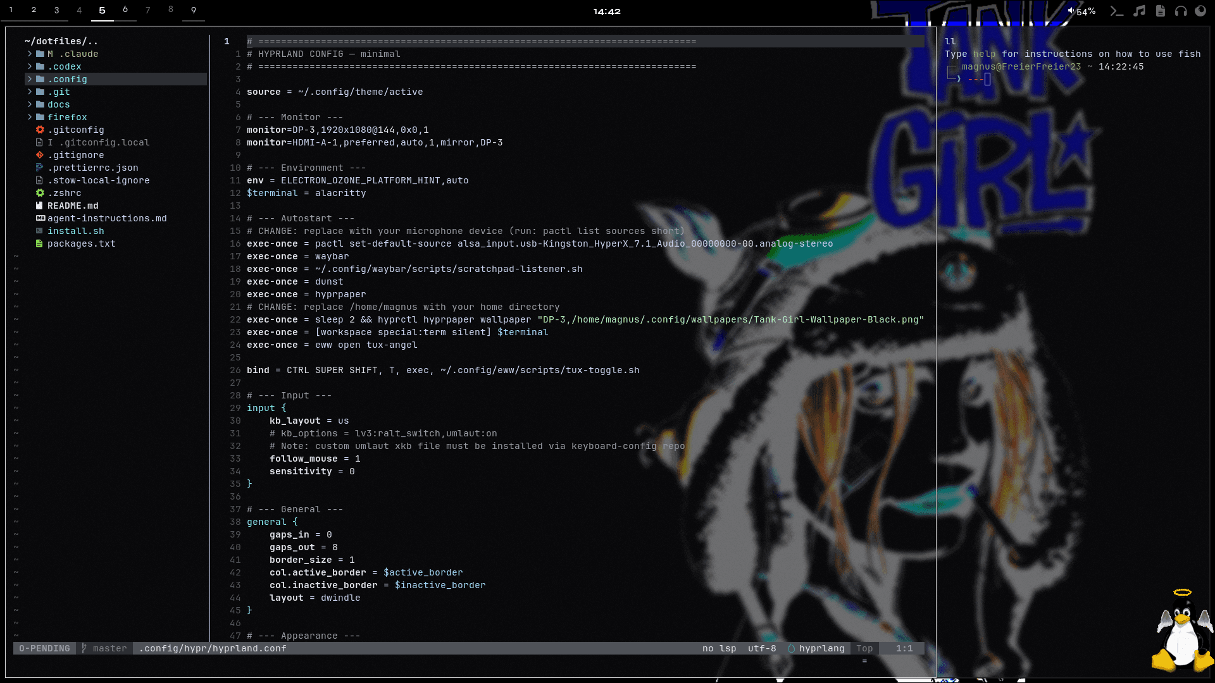Screen dimensions: 1215x683
Task: Place cursor on 'layout = dwindle' line
Action: (315, 598)
